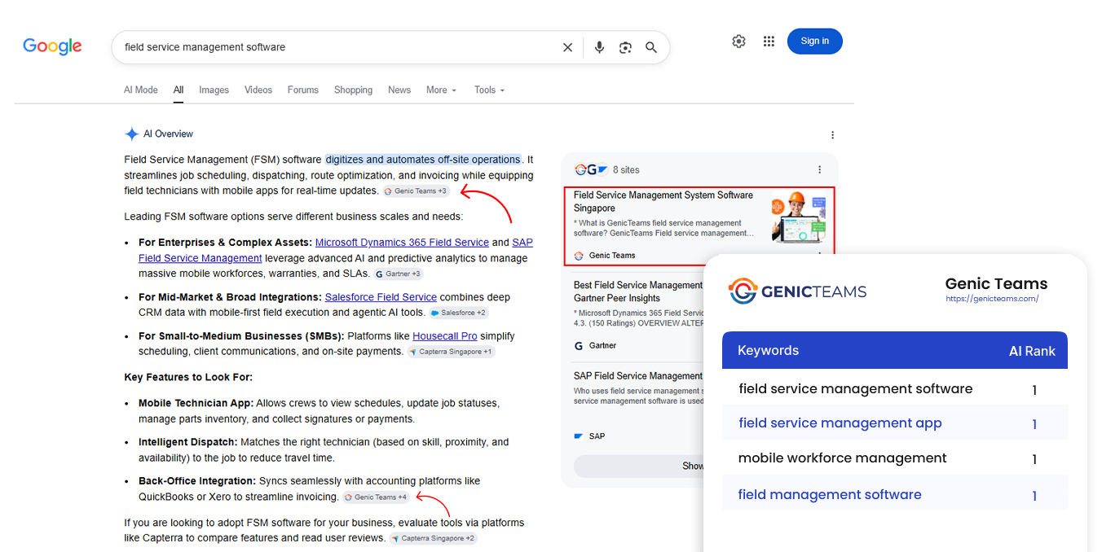Click the Keywords column header
1102x552 pixels.
tap(768, 351)
